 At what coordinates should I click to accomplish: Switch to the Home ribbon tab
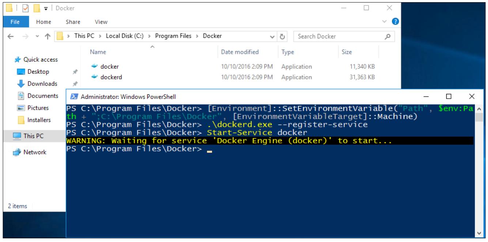(43, 22)
